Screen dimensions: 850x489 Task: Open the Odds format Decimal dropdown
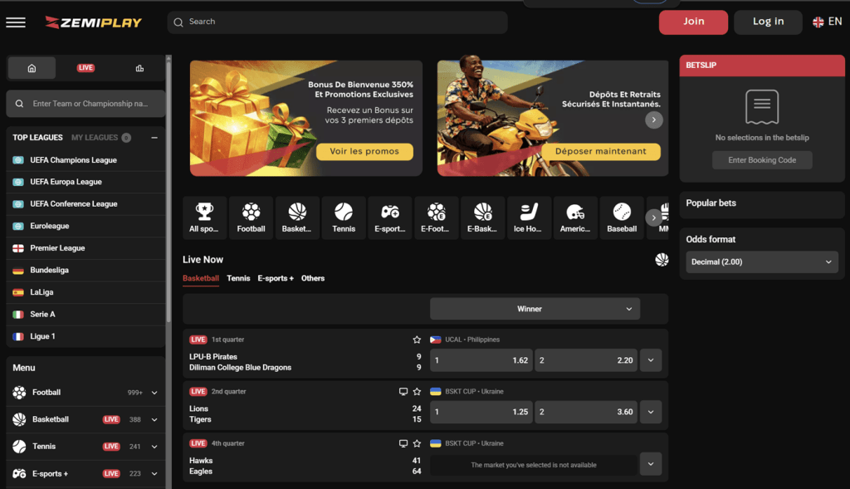761,262
